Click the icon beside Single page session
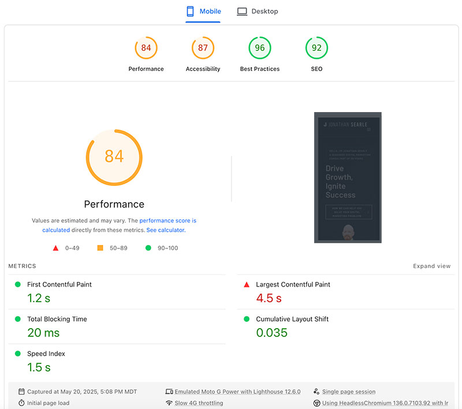This screenshot has height=409, width=462. (316, 391)
